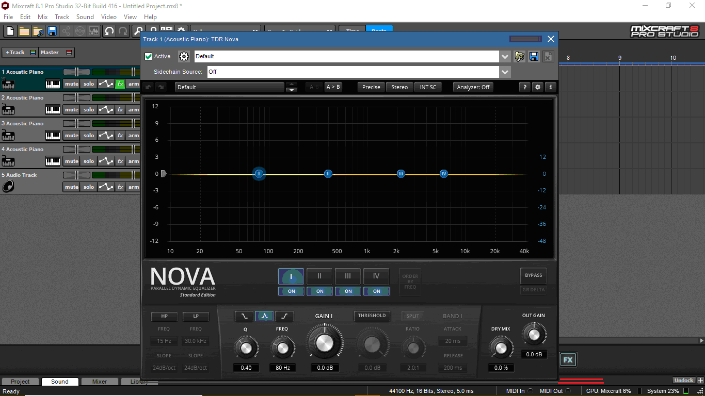Click the track 4 piano instrument image

8,161
